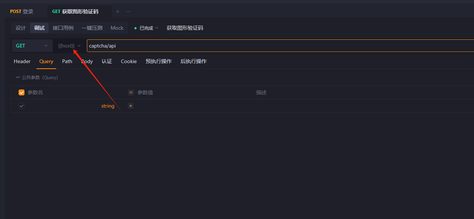The image size is (474, 219).
Task: Open the 接口用例 tab
Action: [63, 28]
